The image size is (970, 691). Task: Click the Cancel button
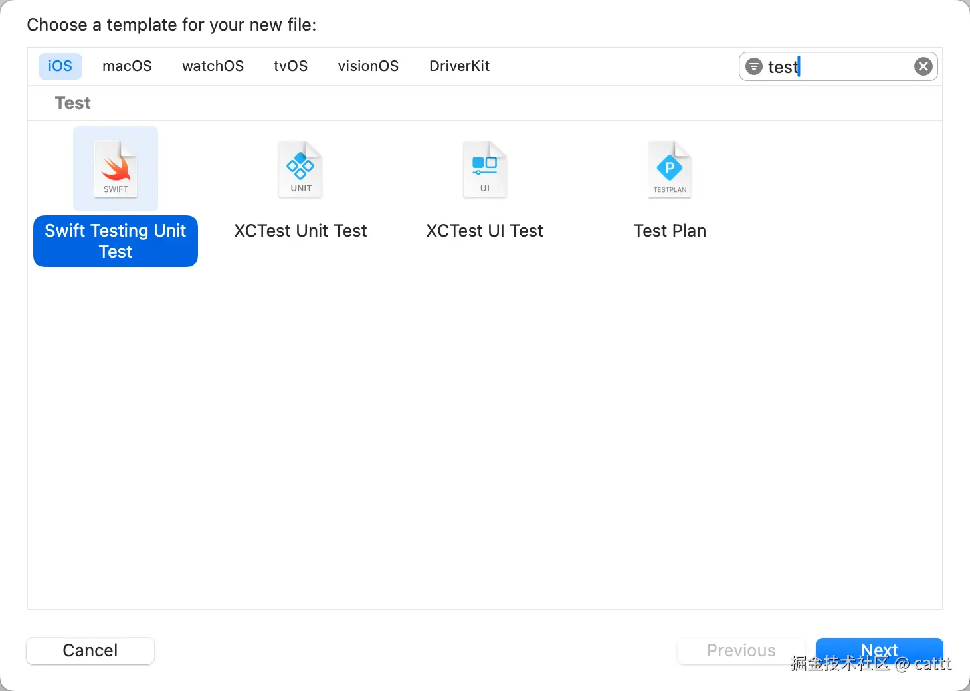click(90, 650)
